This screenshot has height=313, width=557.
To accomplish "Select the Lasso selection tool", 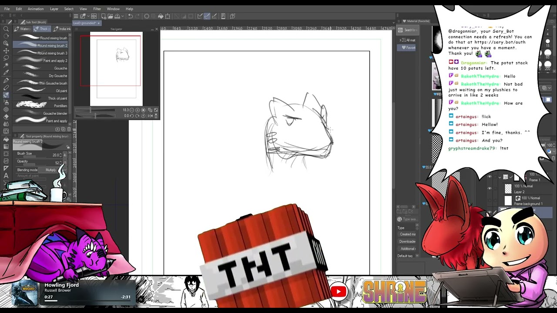I will 6,58.
